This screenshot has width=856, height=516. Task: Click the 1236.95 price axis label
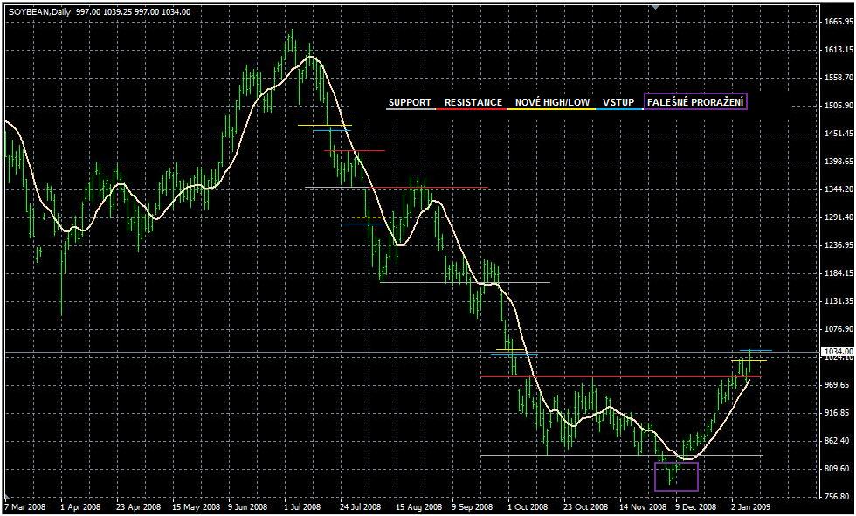[840, 245]
